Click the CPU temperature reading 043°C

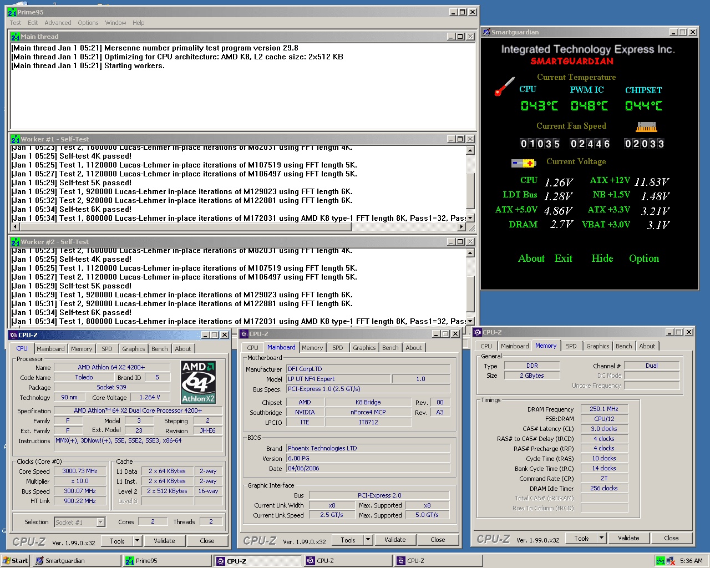click(x=539, y=105)
